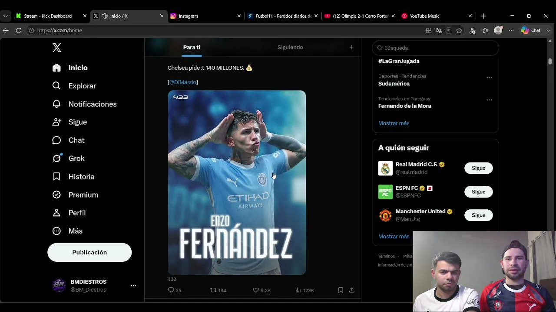
Task: Open the Manchester United profile avatar
Action: coord(385,215)
